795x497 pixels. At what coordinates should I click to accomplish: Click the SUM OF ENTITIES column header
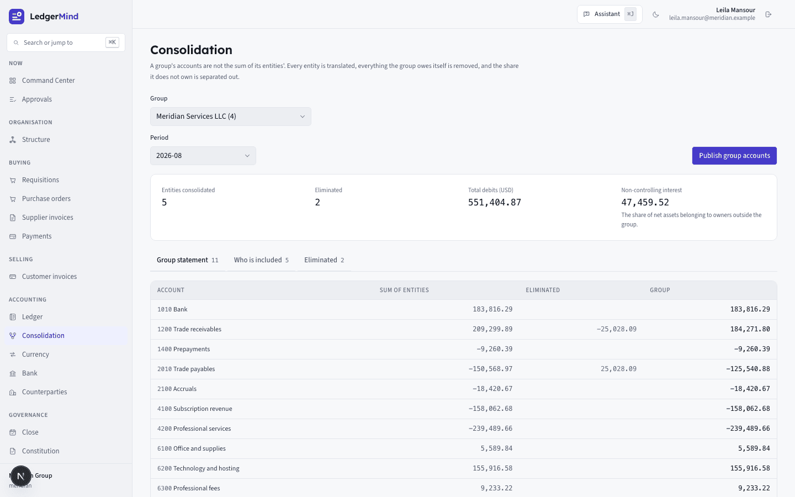tap(404, 290)
